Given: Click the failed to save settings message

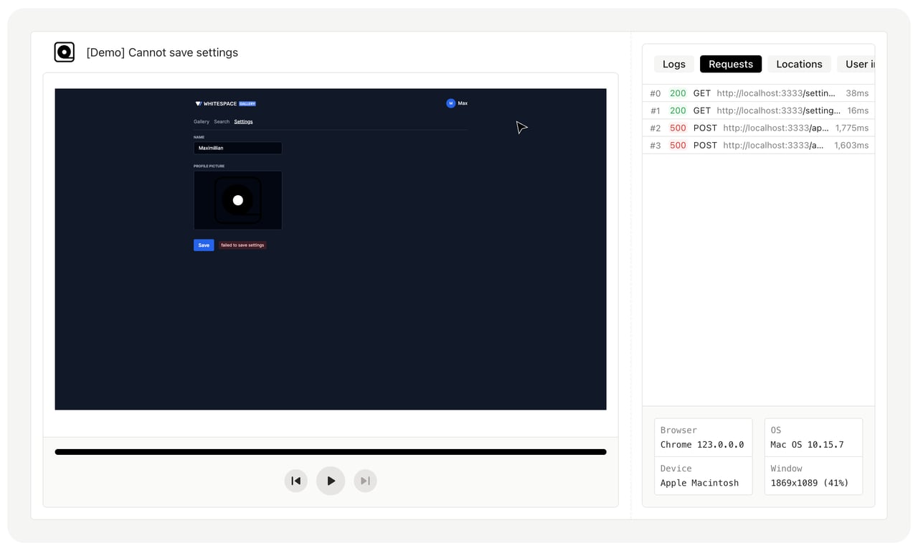Looking at the screenshot, I should point(242,245).
